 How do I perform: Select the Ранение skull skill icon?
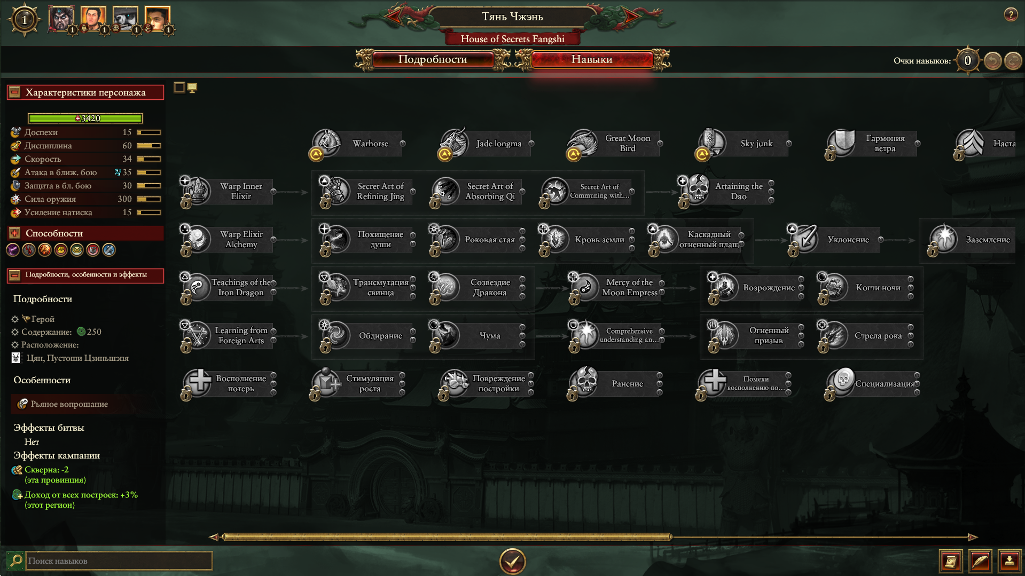point(586,383)
